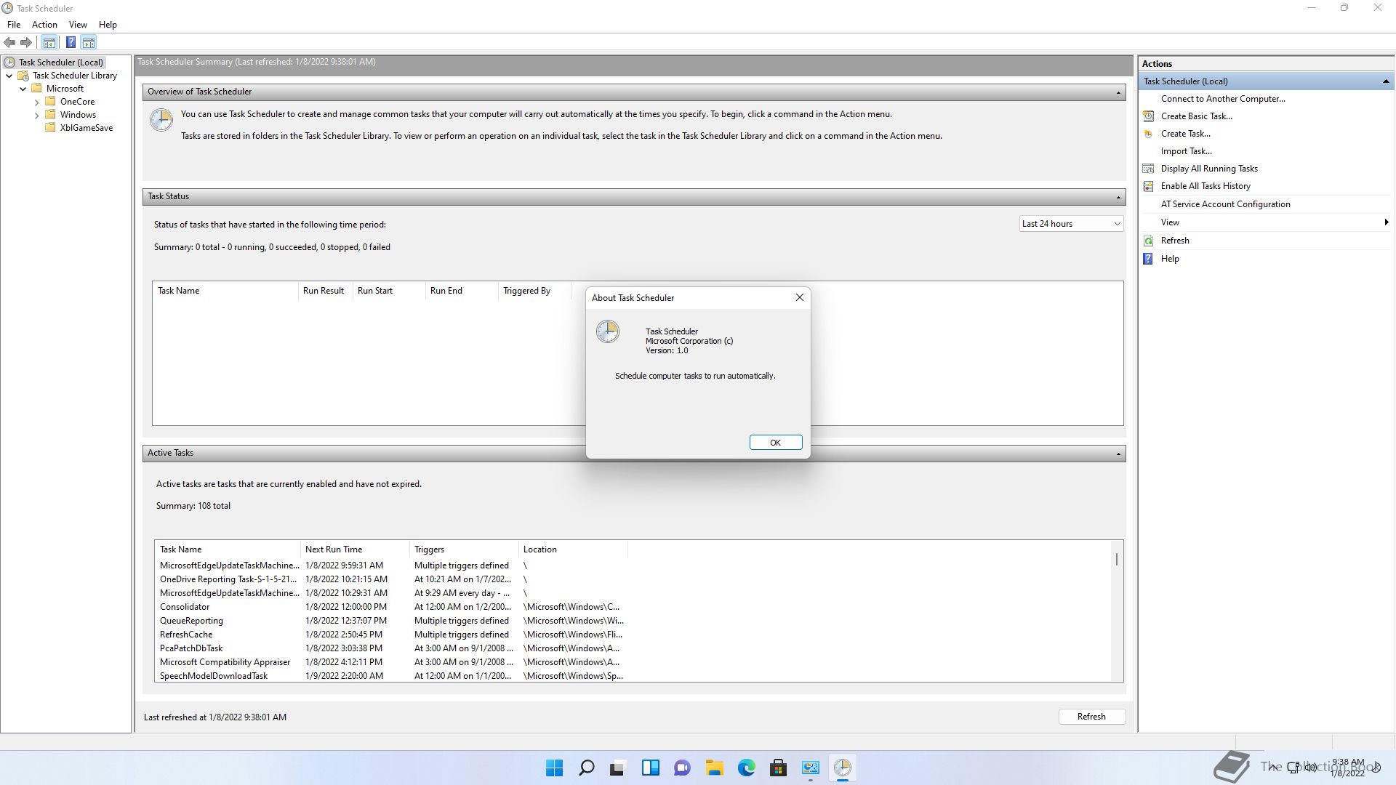
Task: Open Microsoft Edge from taskbar
Action: pyautogui.click(x=746, y=768)
